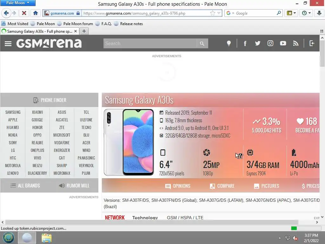Open Most Visited bookmarks folder
This screenshot has width=325, height=244.
[x=15, y=24]
